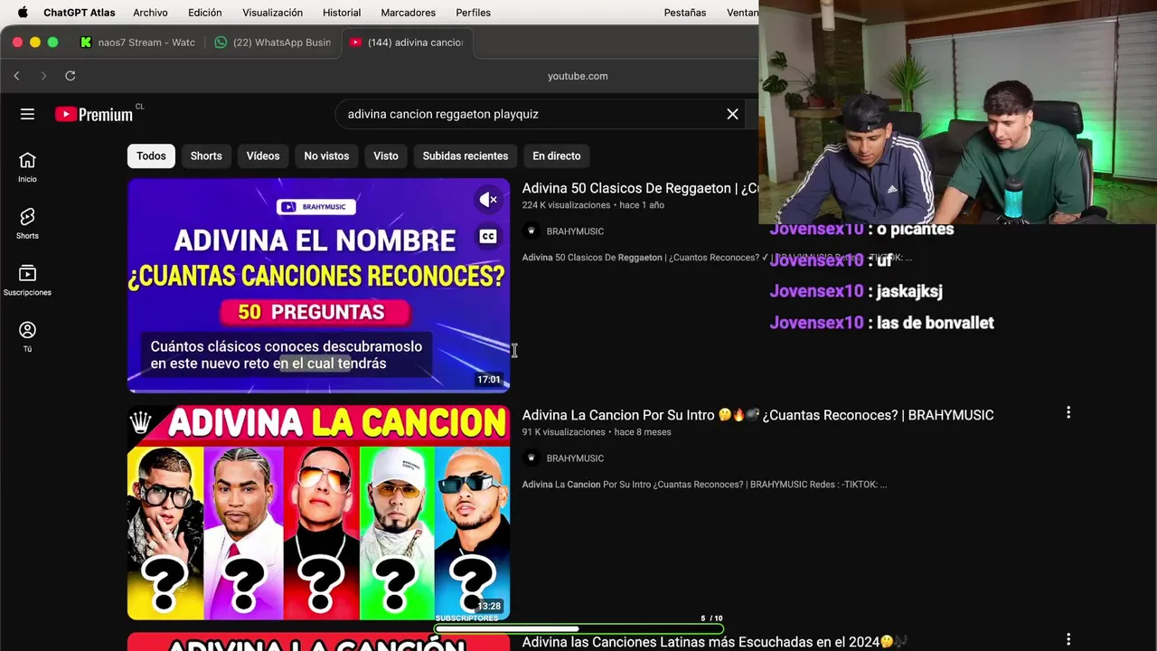Open the Edición menu

point(205,13)
